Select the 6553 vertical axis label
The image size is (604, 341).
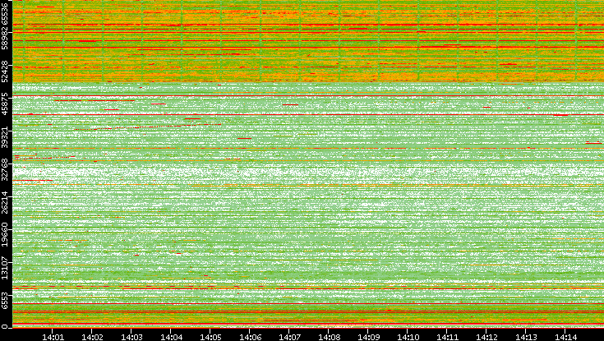coord(4,301)
